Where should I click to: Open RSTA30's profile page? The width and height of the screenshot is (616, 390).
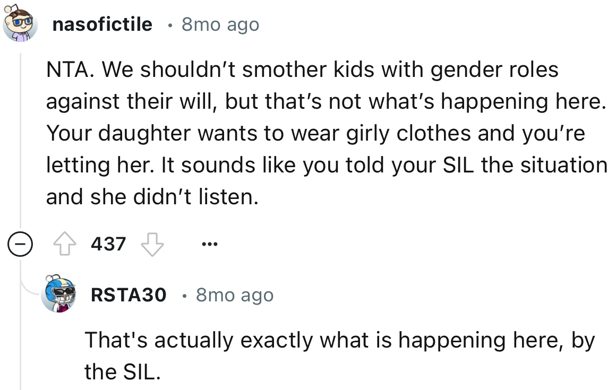pyautogui.click(x=128, y=295)
